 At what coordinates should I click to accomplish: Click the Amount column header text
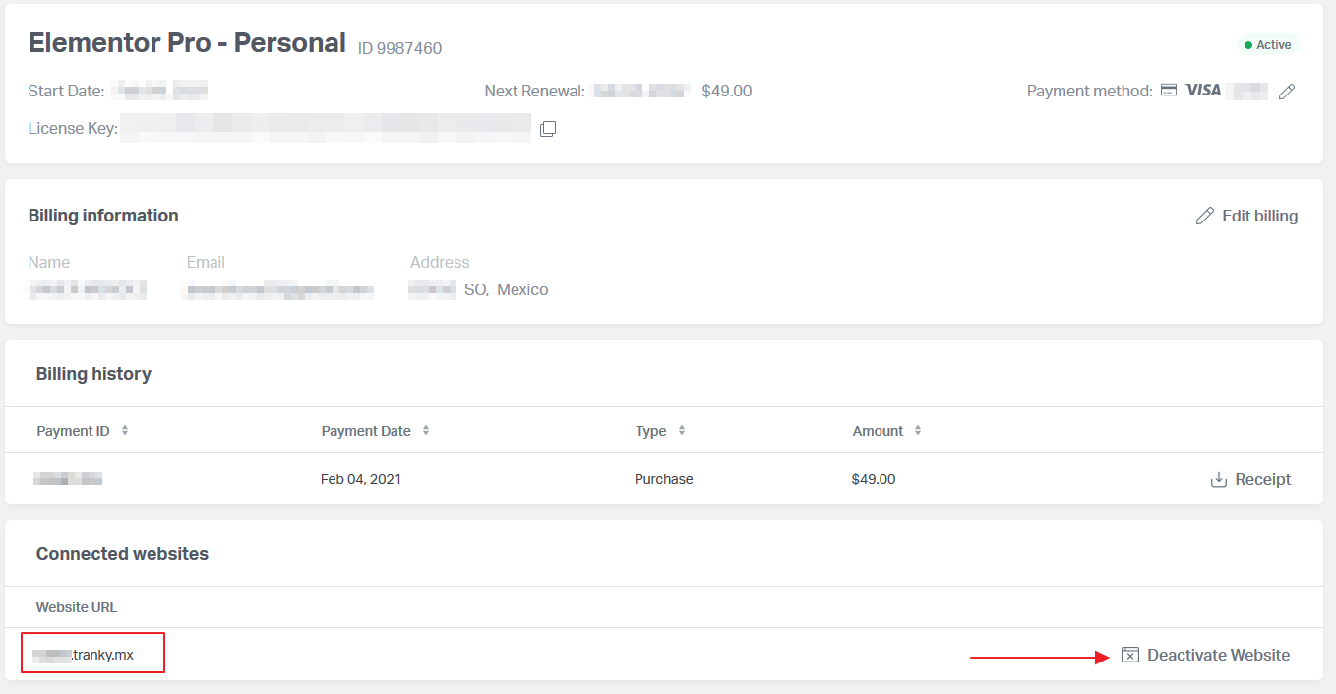coord(878,431)
